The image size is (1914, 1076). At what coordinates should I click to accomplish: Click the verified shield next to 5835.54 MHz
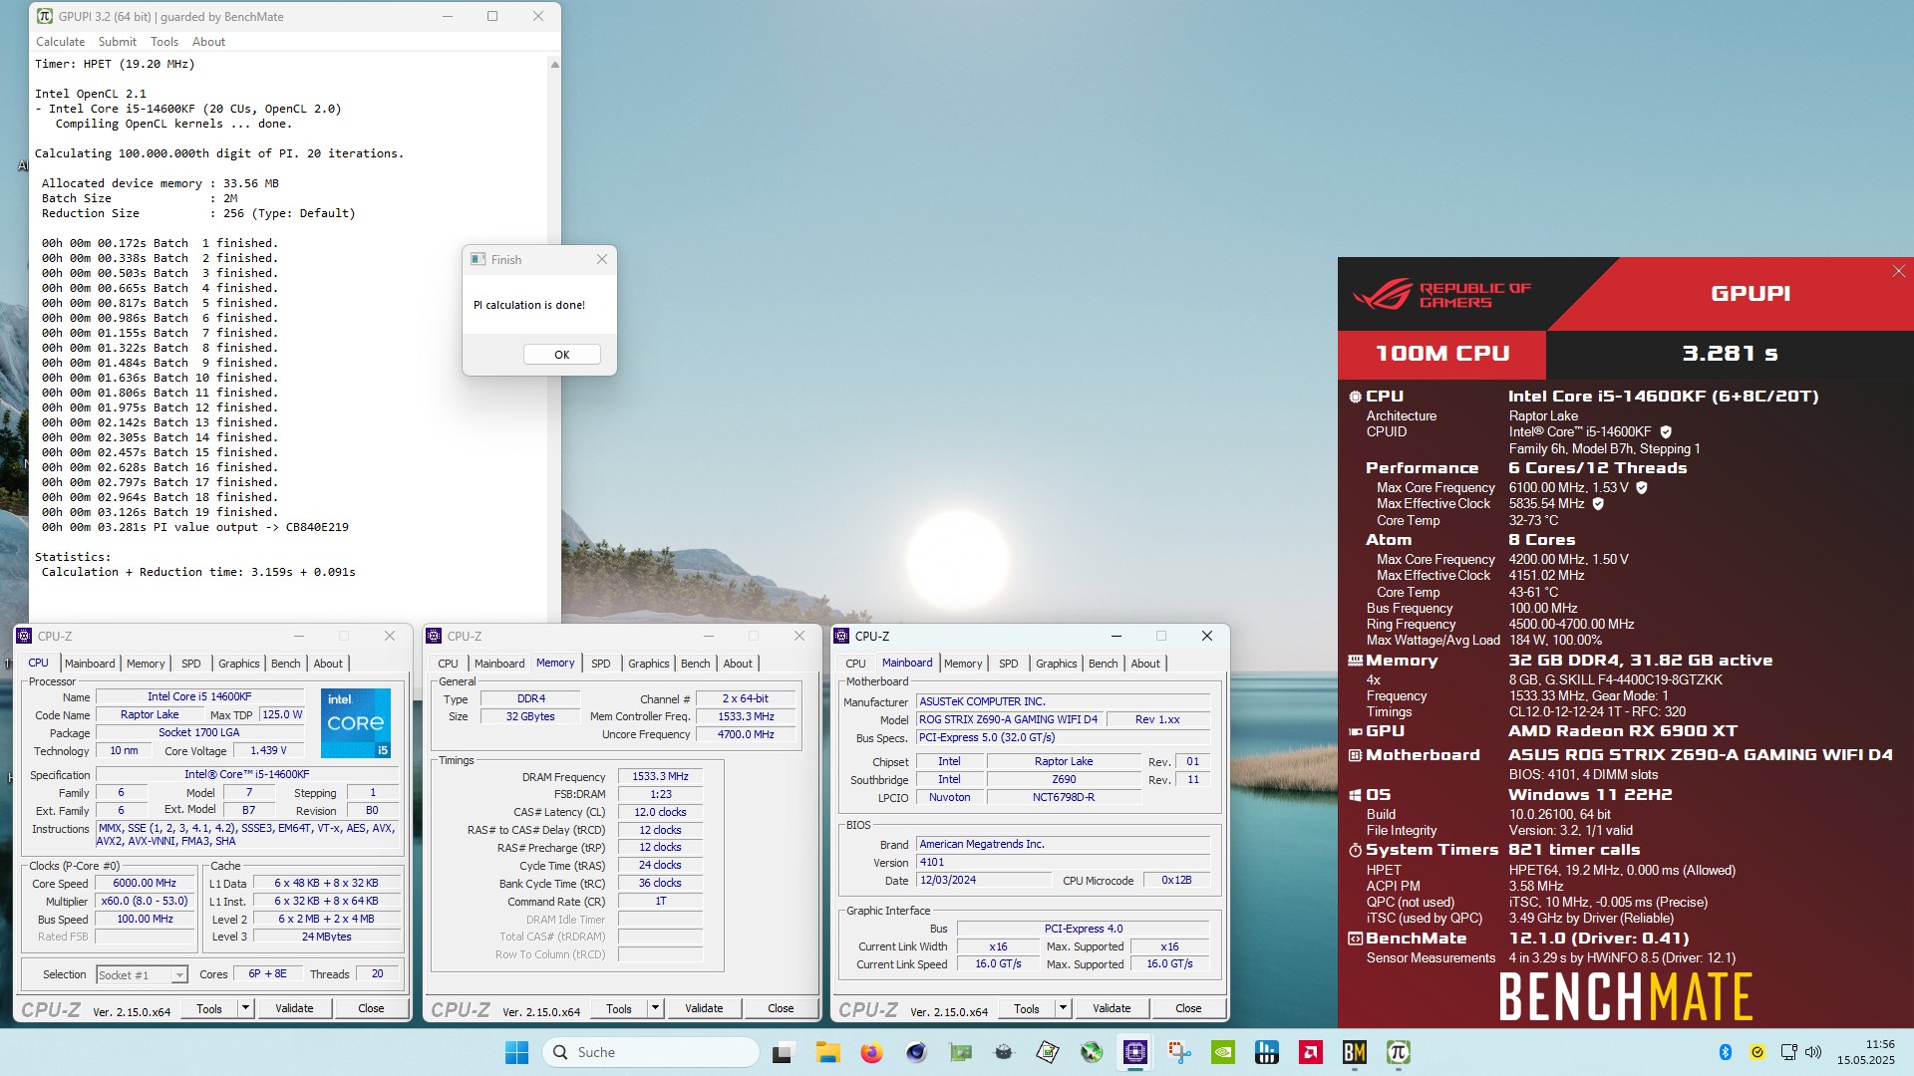pyautogui.click(x=1598, y=504)
